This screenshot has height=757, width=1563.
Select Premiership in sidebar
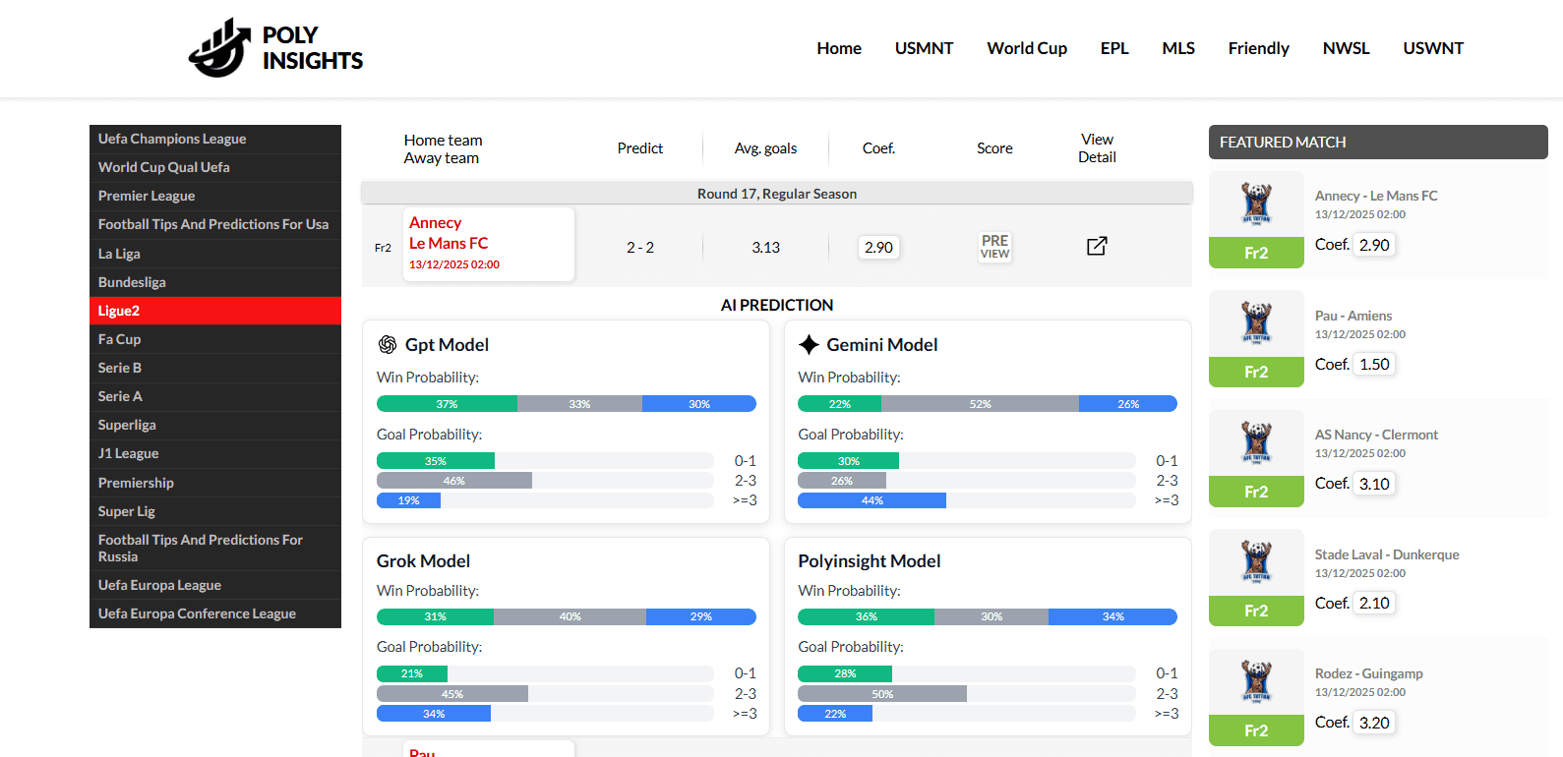215,483
